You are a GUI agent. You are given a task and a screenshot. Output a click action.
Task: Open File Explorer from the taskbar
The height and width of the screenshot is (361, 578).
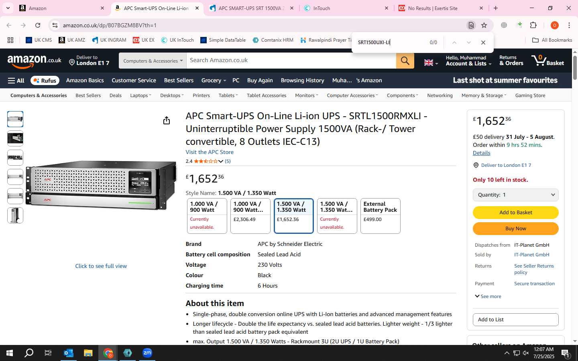[x=88, y=353]
